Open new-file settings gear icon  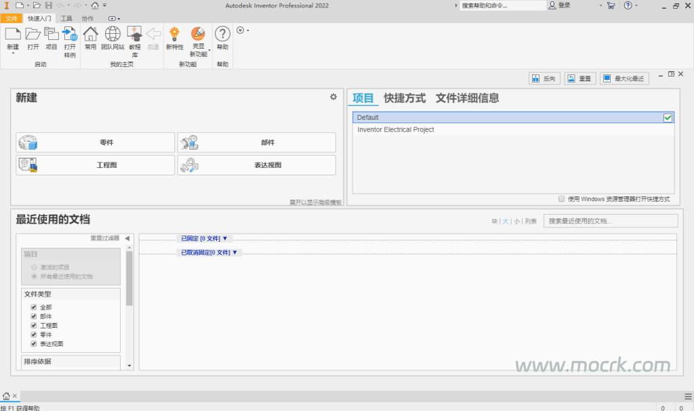click(x=333, y=97)
